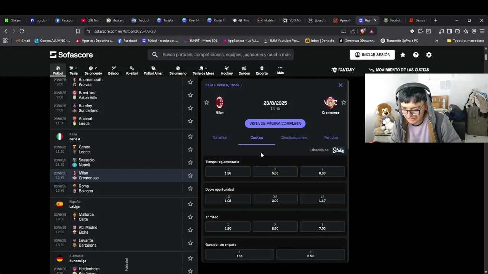Switch to the Clasificaciones tab

(x=294, y=137)
